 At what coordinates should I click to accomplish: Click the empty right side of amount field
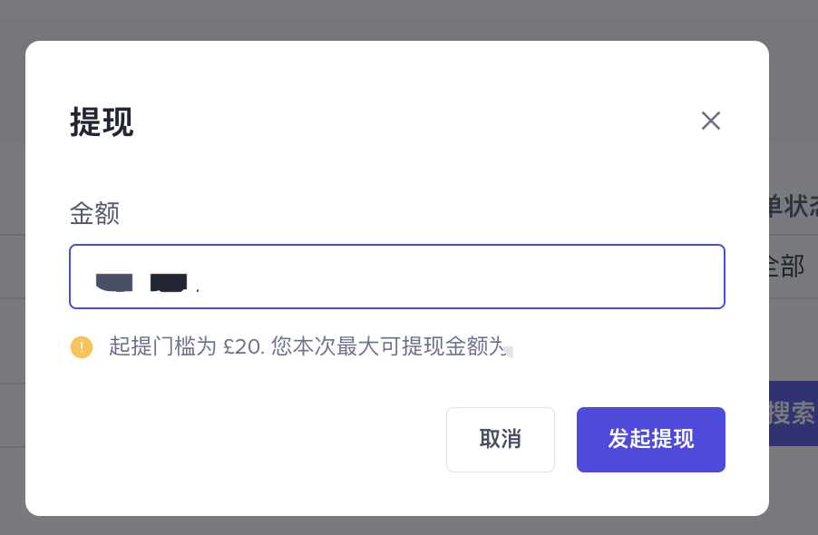click(544, 277)
